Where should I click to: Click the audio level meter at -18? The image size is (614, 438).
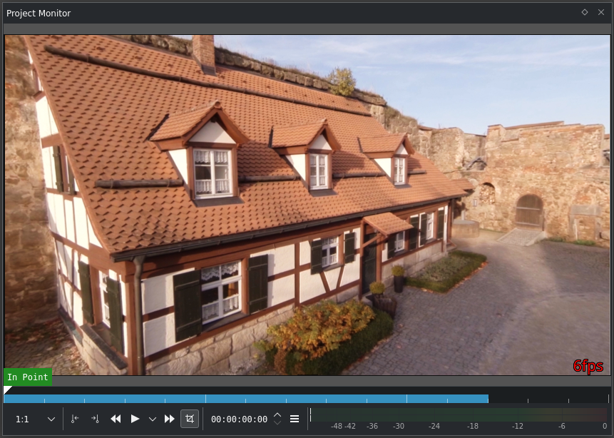473,415
